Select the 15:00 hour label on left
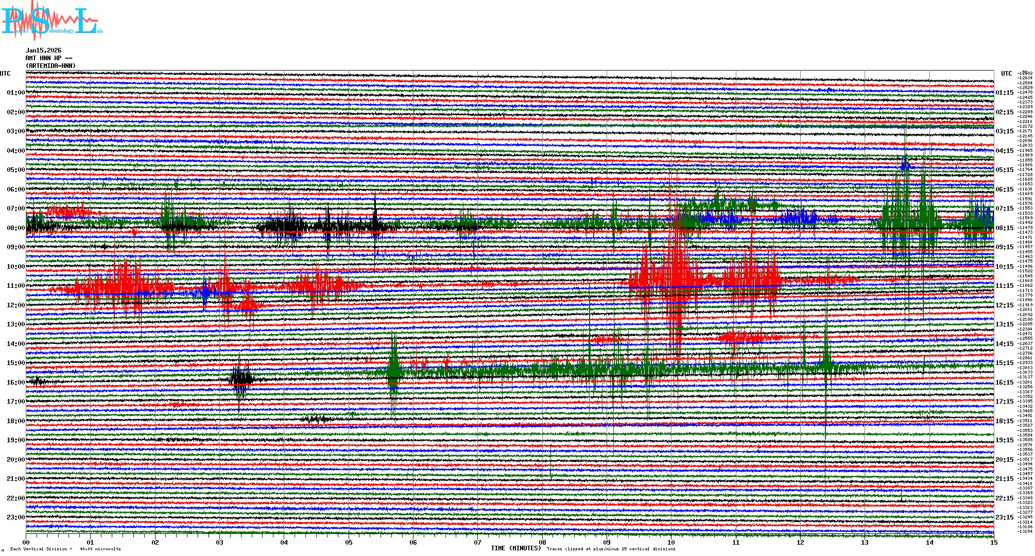The height and width of the screenshot is (556, 1035). click(x=15, y=363)
